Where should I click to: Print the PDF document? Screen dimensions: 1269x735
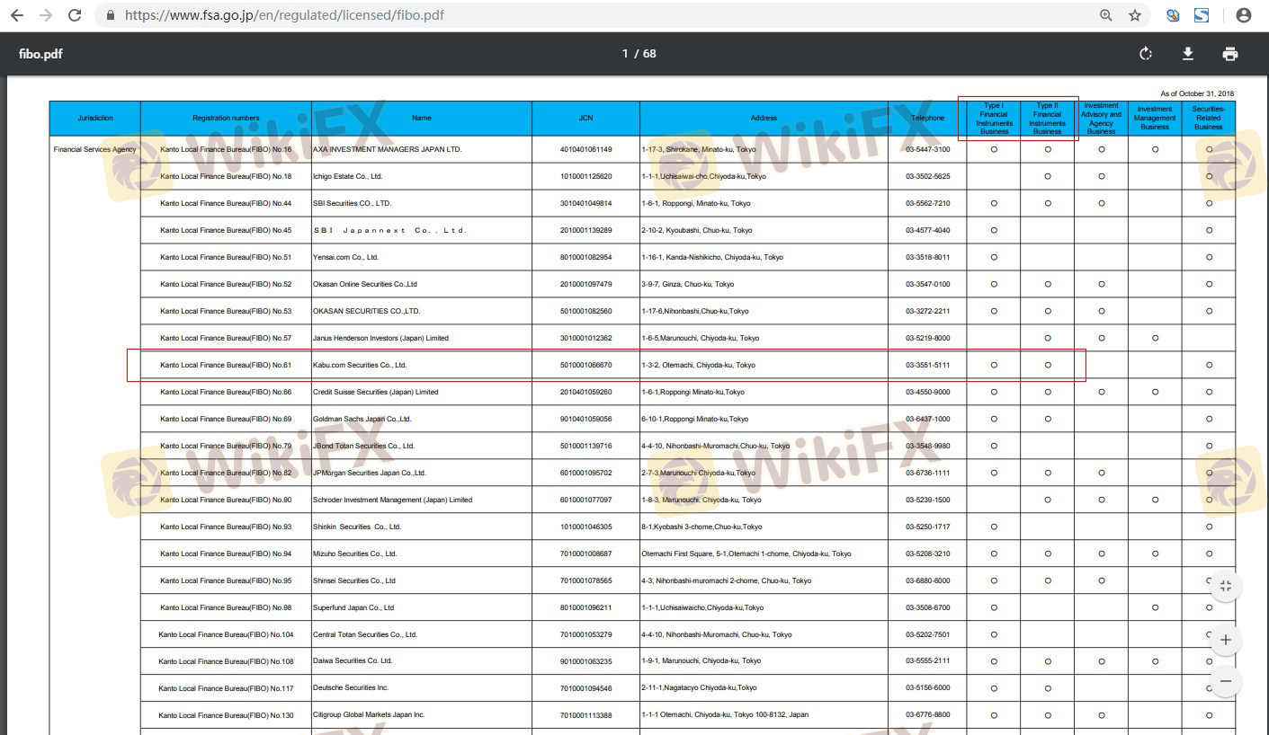[x=1229, y=54]
